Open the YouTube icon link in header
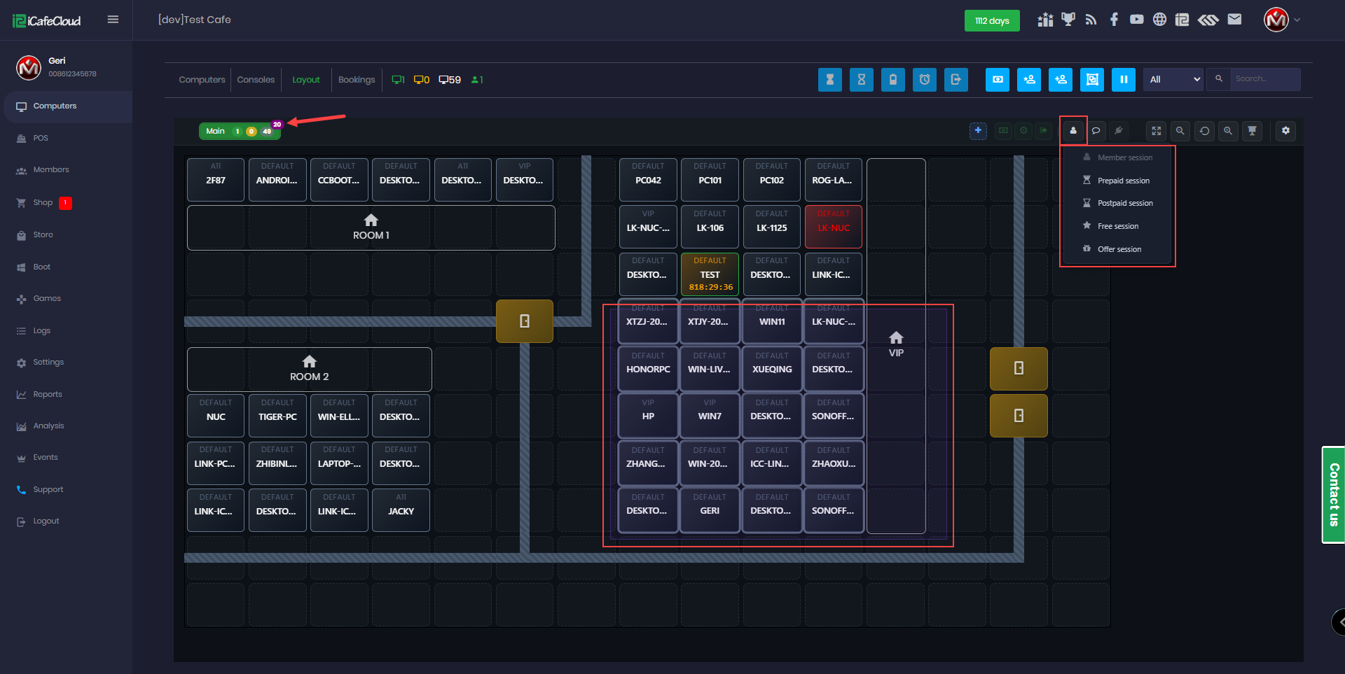This screenshot has height=674, width=1345. click(1136, 20)
